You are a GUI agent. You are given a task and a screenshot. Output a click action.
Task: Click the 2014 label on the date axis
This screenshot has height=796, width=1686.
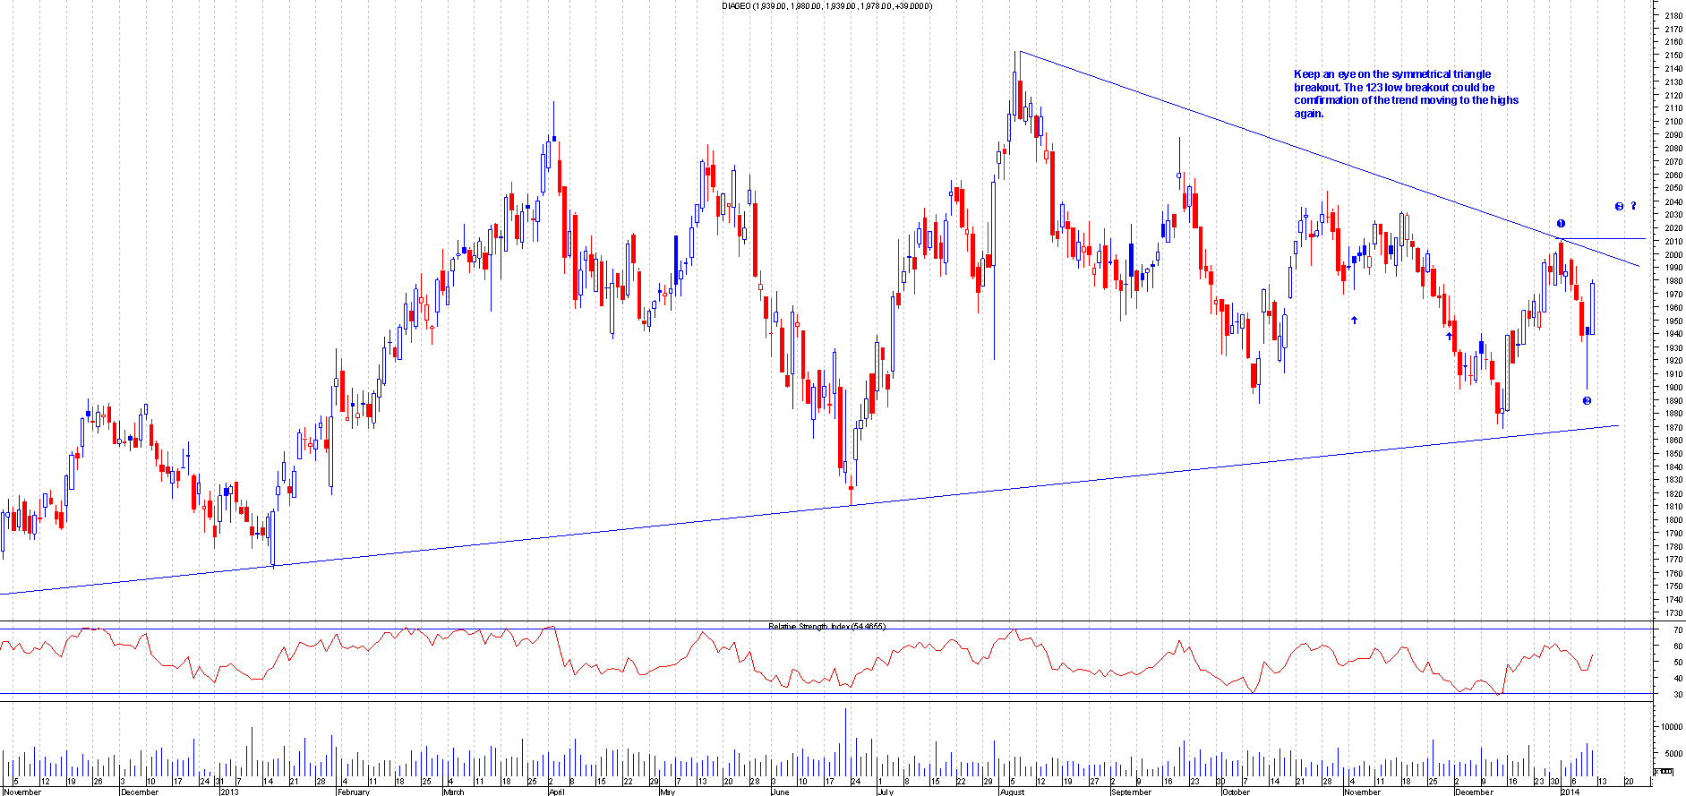tap(1571, 792)
